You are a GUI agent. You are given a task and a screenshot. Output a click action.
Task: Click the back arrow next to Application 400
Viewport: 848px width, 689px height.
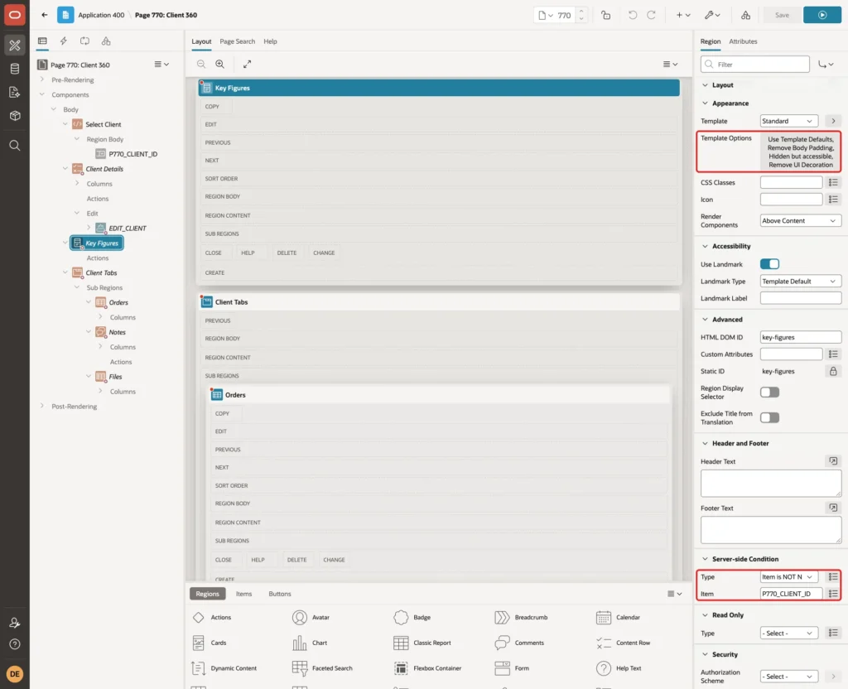[x=45, y=15]
